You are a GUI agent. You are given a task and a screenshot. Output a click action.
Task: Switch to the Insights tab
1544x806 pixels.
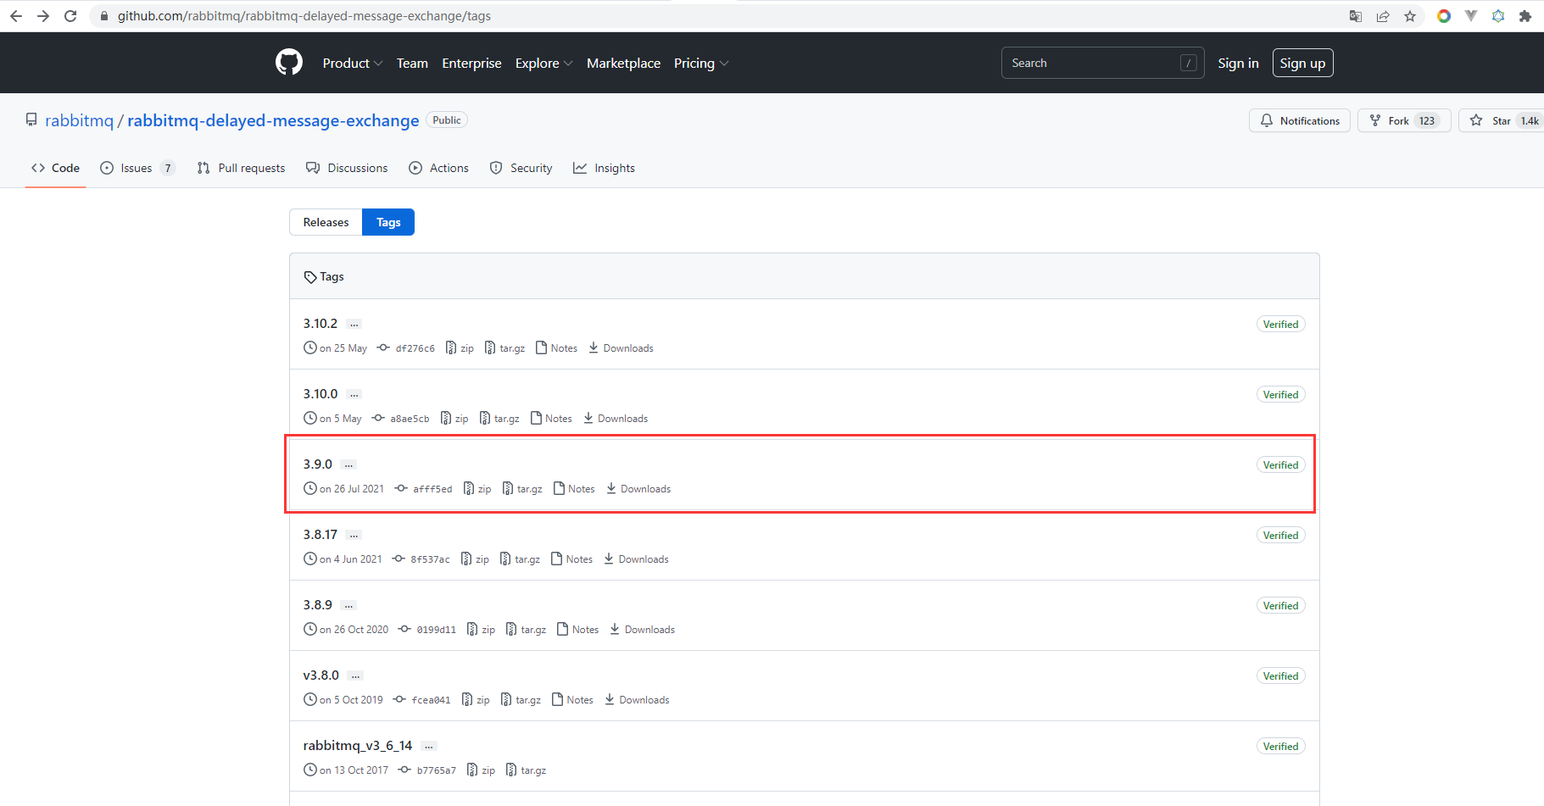pyautogui.click(x=604, y=168)
